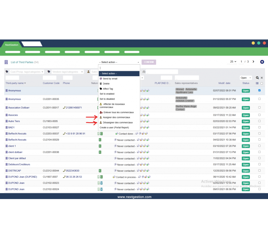Image resolution: width=268 pixels, height=238 pixels.
Task: Open the 25 rows-per-page dropdown
Action: [233, 62]
